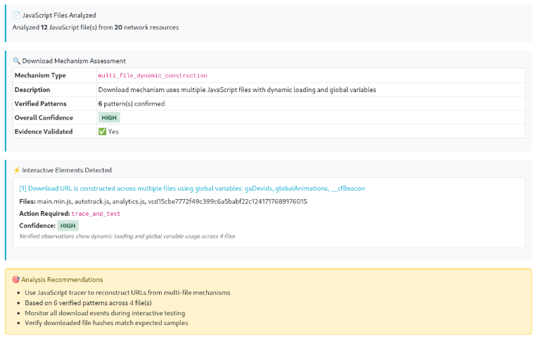Click the multi_file_dynamic_construction code value
The width and height of the screenshot is (536, 339).
point(153,75)
